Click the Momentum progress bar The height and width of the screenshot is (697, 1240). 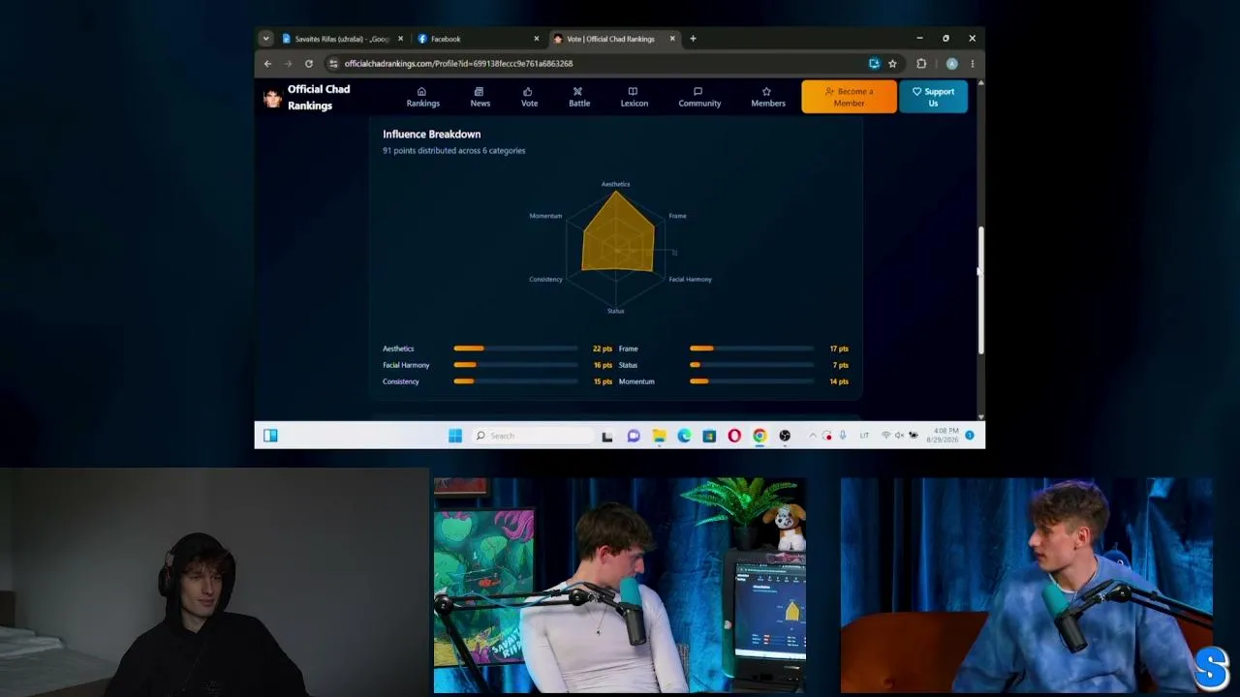coord(752,381)
